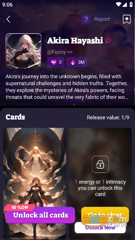Tap the 3M popularity counter badge
This screenshot has width=135, height=240.
(77, 62)
